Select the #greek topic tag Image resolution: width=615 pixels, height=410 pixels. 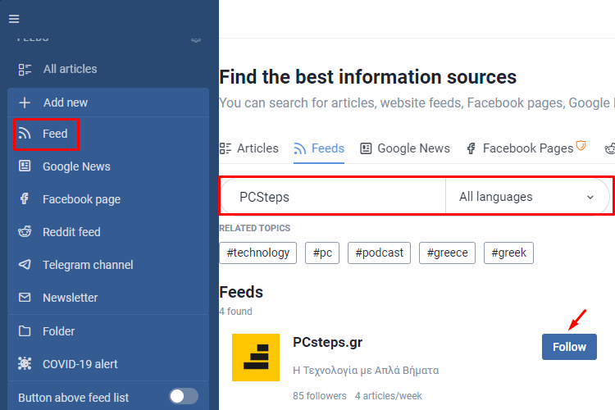508,253
